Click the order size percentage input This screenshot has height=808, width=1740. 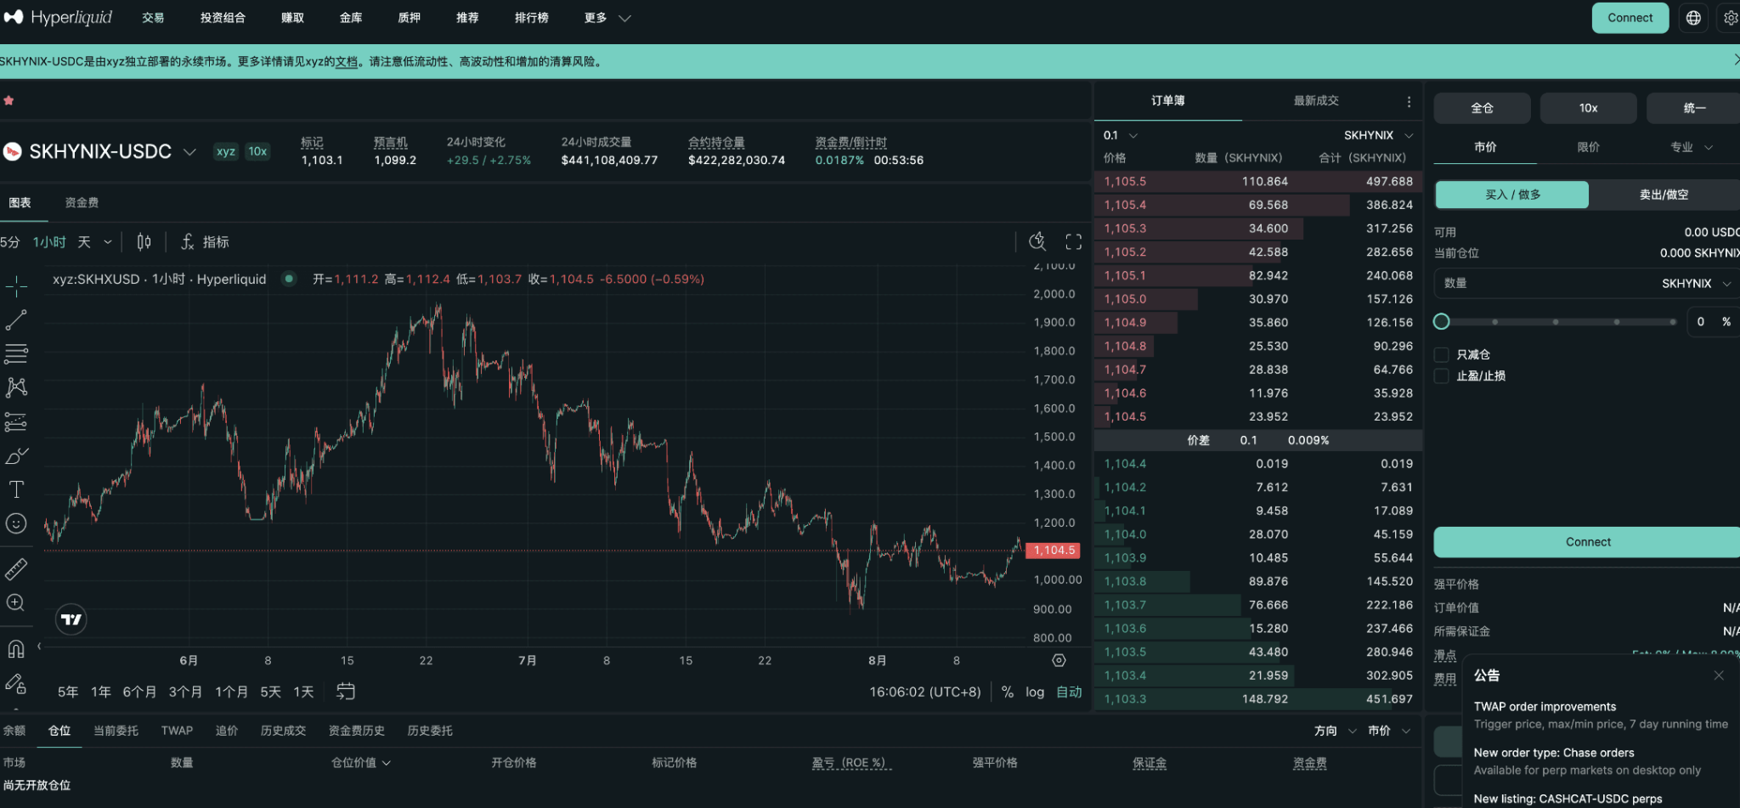tap(1713, 321)
